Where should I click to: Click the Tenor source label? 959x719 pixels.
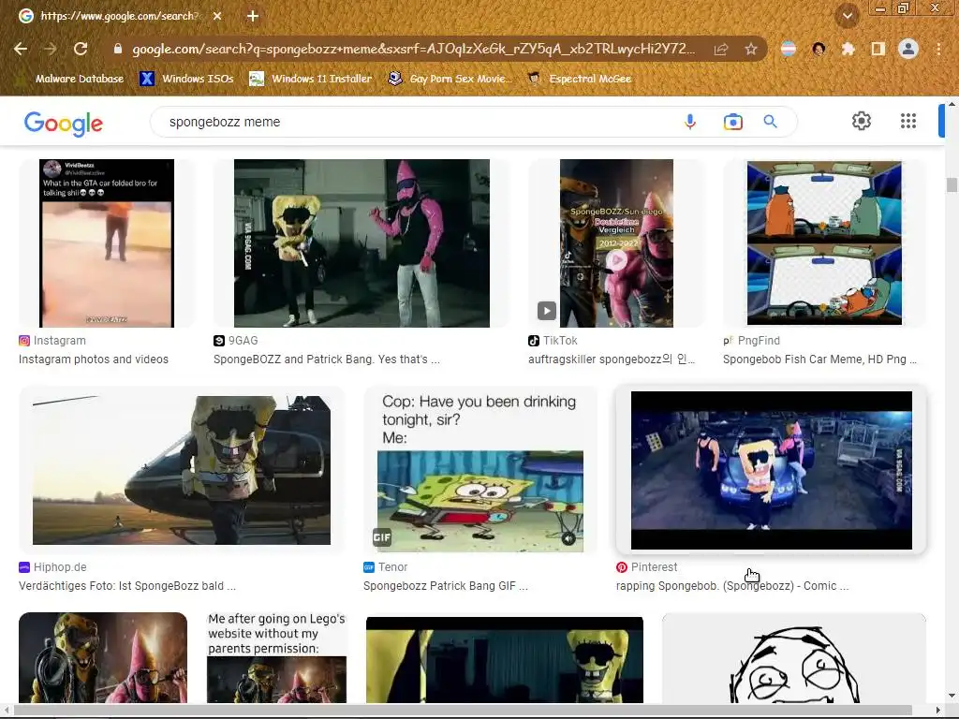point(385,566)
